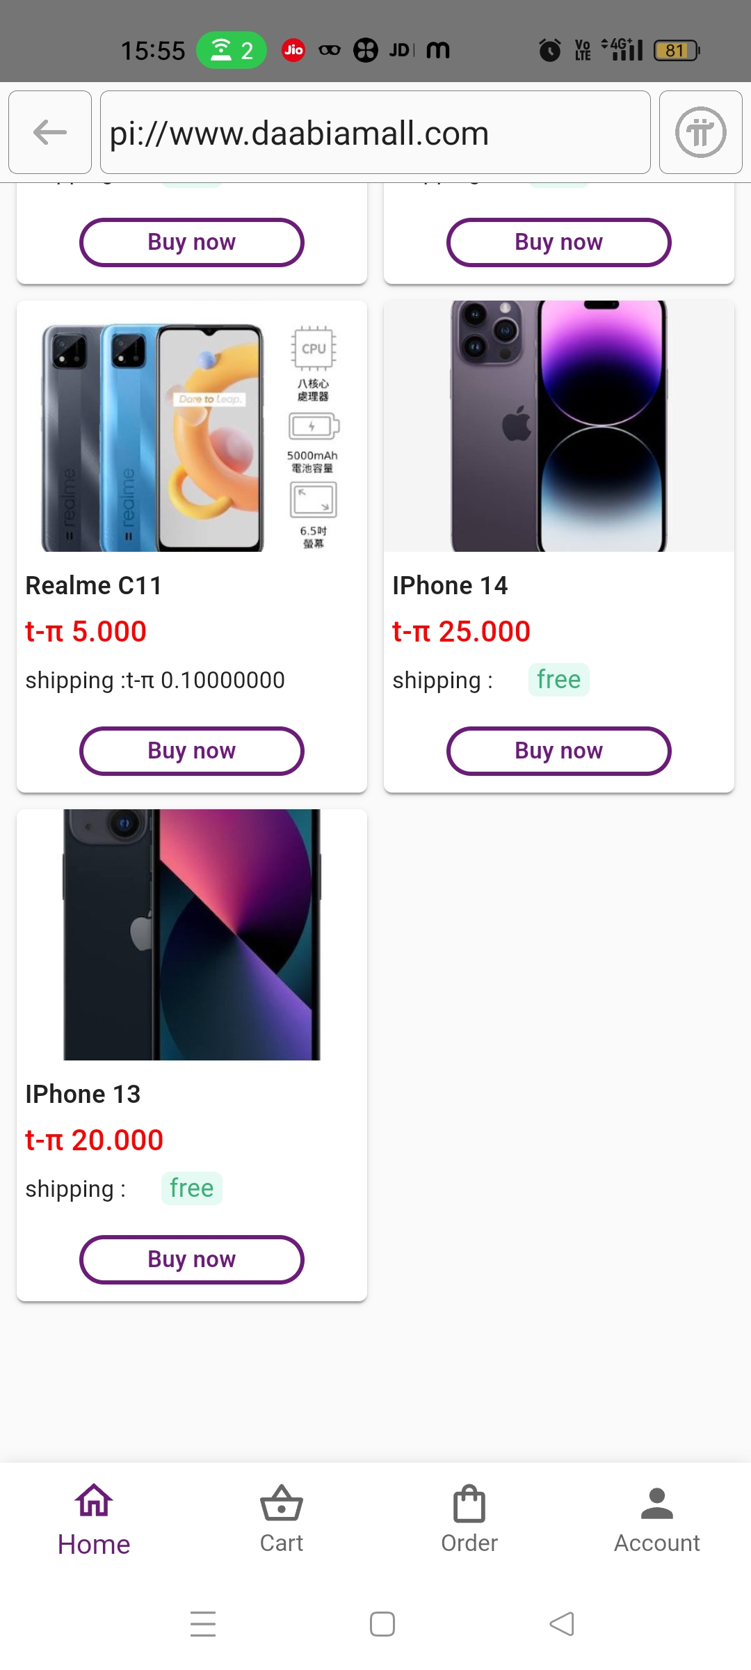Select the IPhone 13 product title
The width and height of the screenshot is (751, 1670).
tap(83, 1095)
